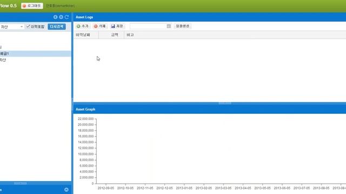The height and width of the screenshot is (194, 346).
Task: Click the 일괄생성 button
Action: 183,26
